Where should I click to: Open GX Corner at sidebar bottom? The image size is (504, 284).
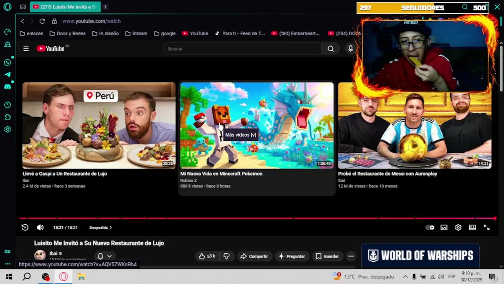coord(7,252)
